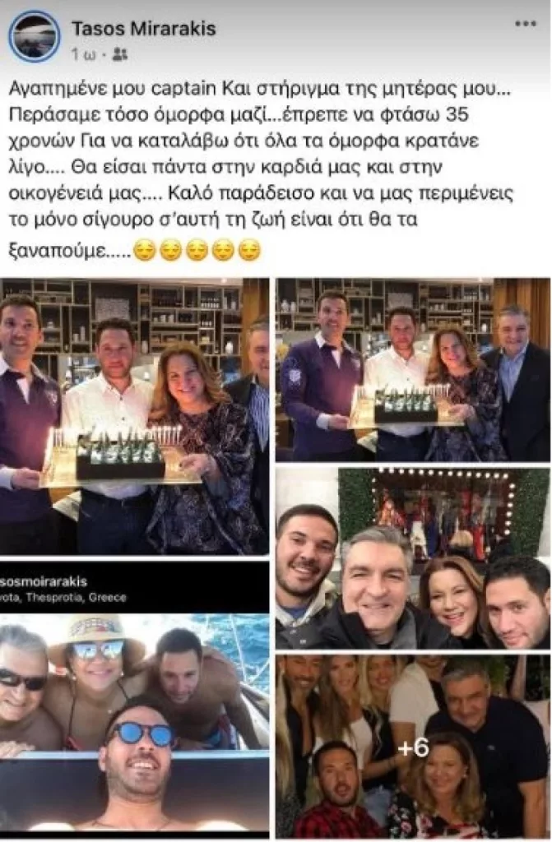Click the blue mirrored sunglasses in the boat selfie
552x842 pixels.
pyautogui.click(x=141, y=733)
